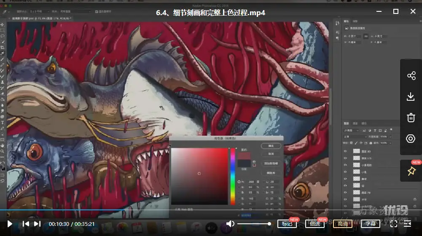Open the playlist icon at bottom right
This screenshot has height=236, width=422.
tap(407, 224)
